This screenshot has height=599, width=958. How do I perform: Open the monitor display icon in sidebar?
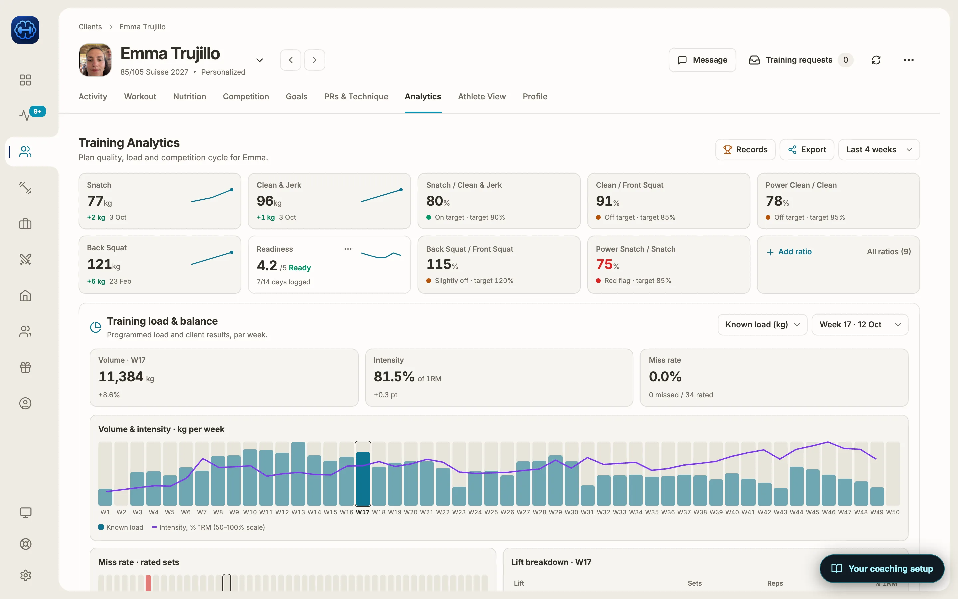tap(25, 512)
